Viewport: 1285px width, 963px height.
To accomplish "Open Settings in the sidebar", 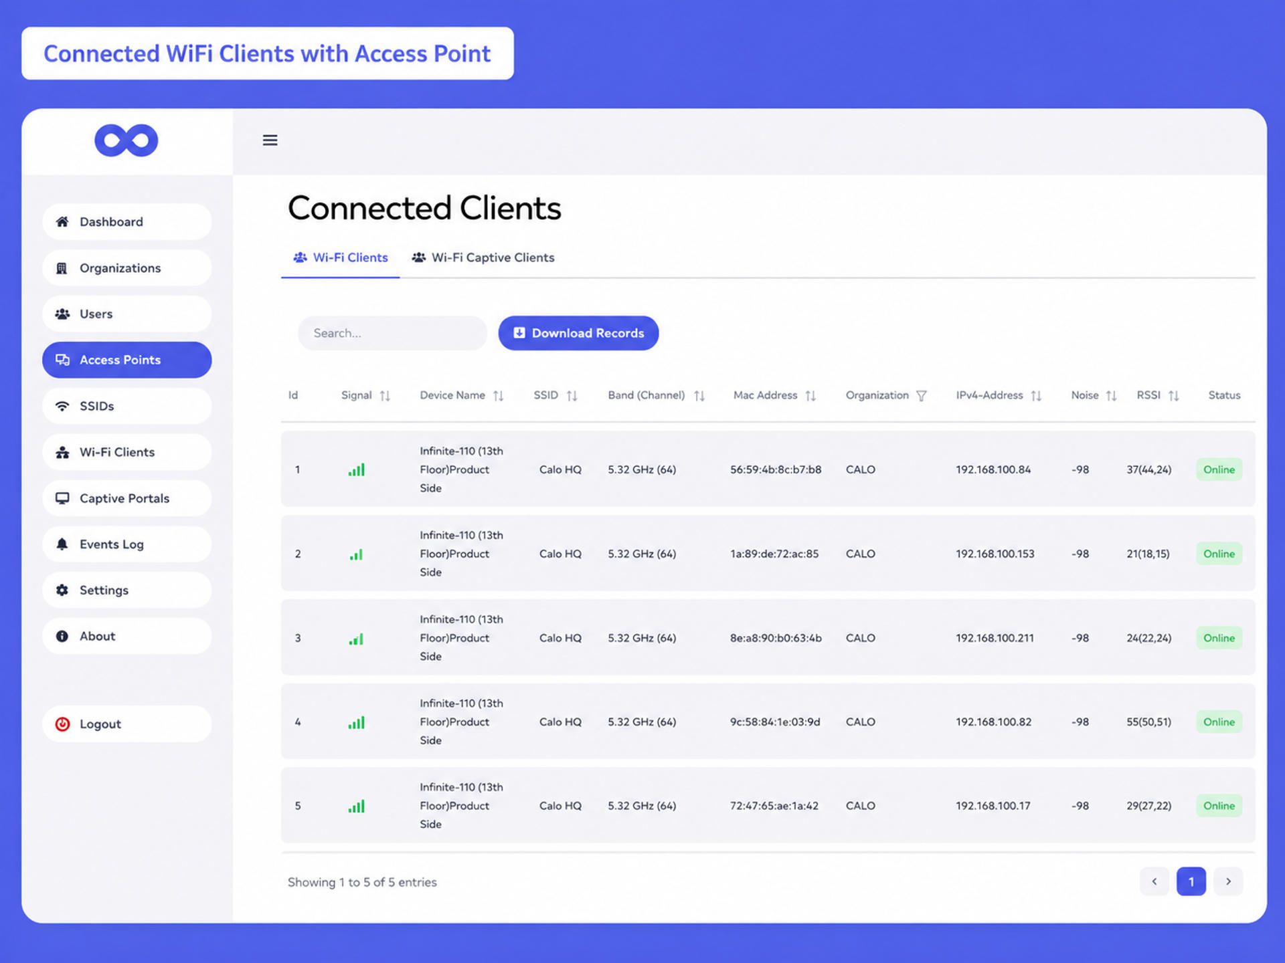I will (x=127, y=590).
